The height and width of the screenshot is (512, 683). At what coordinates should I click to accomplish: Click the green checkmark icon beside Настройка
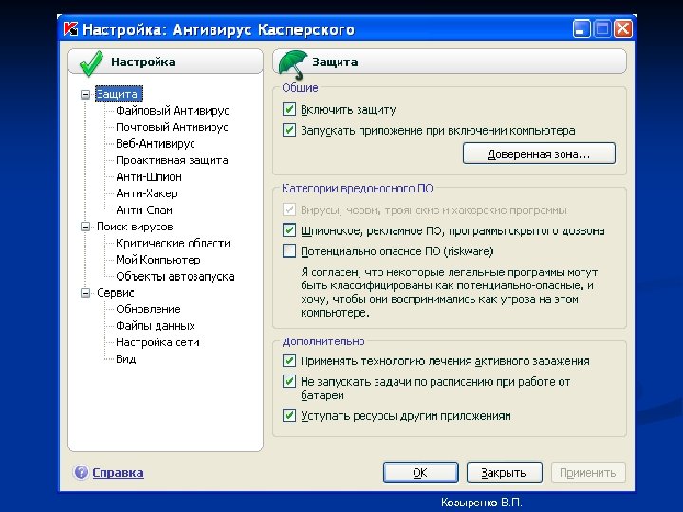91,64
